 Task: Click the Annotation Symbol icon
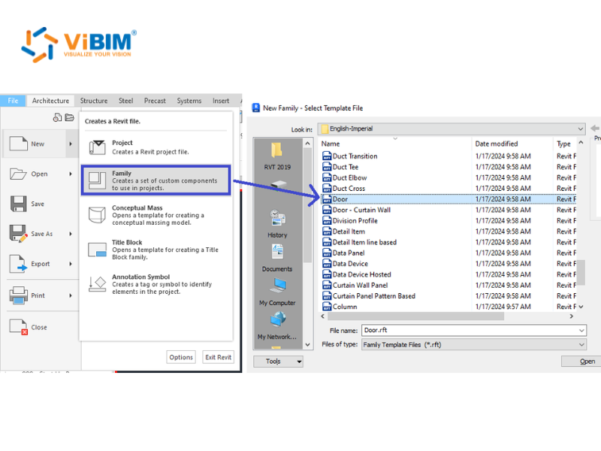click(x=97, y=284)
